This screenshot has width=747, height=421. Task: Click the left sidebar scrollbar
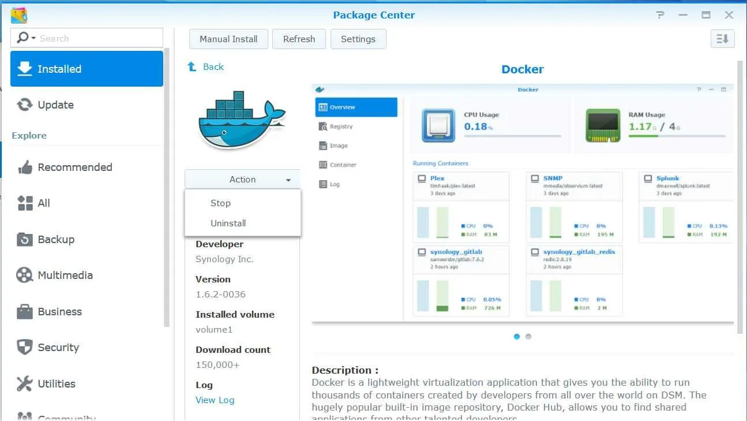pyautogui.click(x=167, y=188)
